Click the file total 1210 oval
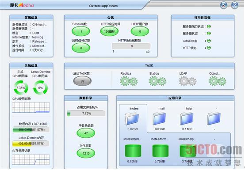 [x=86, y=153]
